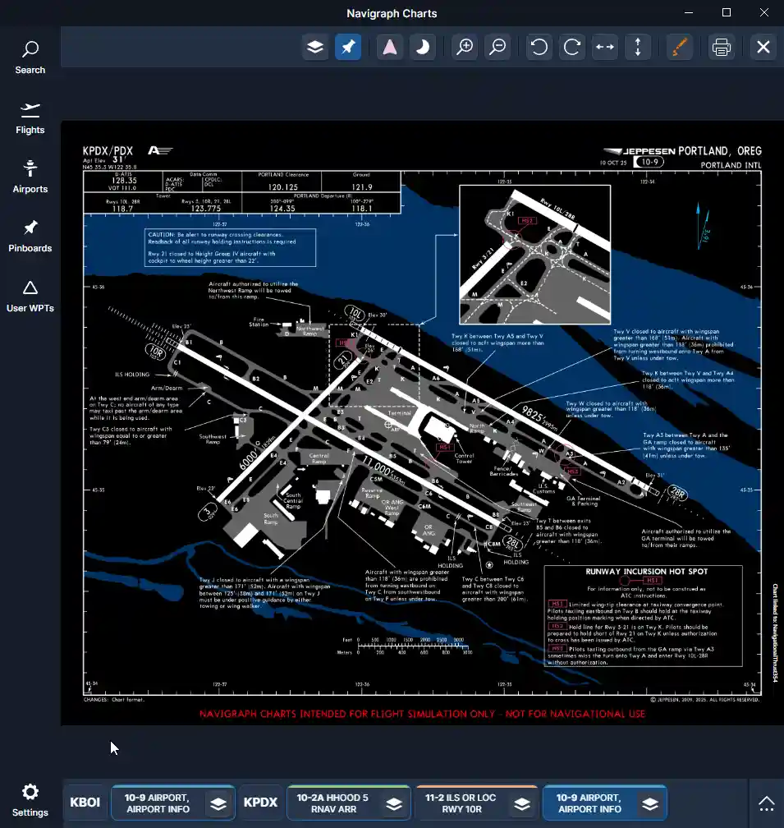Viewport: 784px width, 828px height.
Task: Click the PORTLAND Clearance 120.125 frequency
Action: coord(282,187)
